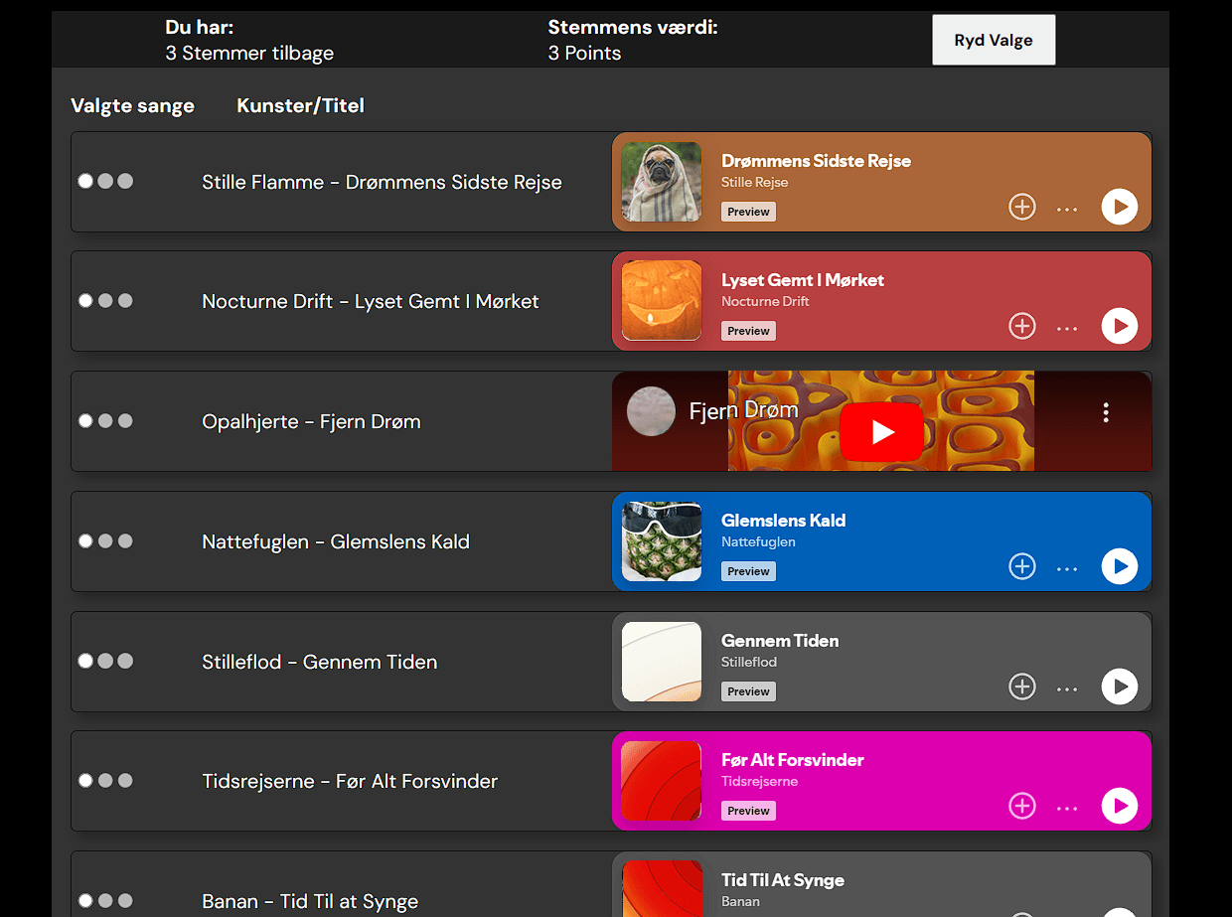Open the YouTube video options menu
The width and height of the screenshot is (1232, 917).
tap(1105, 412)
